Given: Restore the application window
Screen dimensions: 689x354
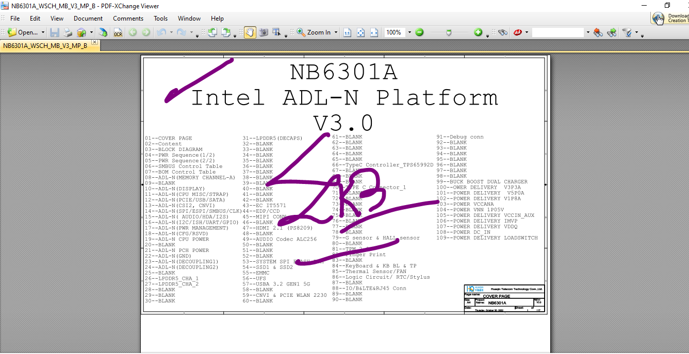Looking at the screenshot, I should click(x=667, y=5).
